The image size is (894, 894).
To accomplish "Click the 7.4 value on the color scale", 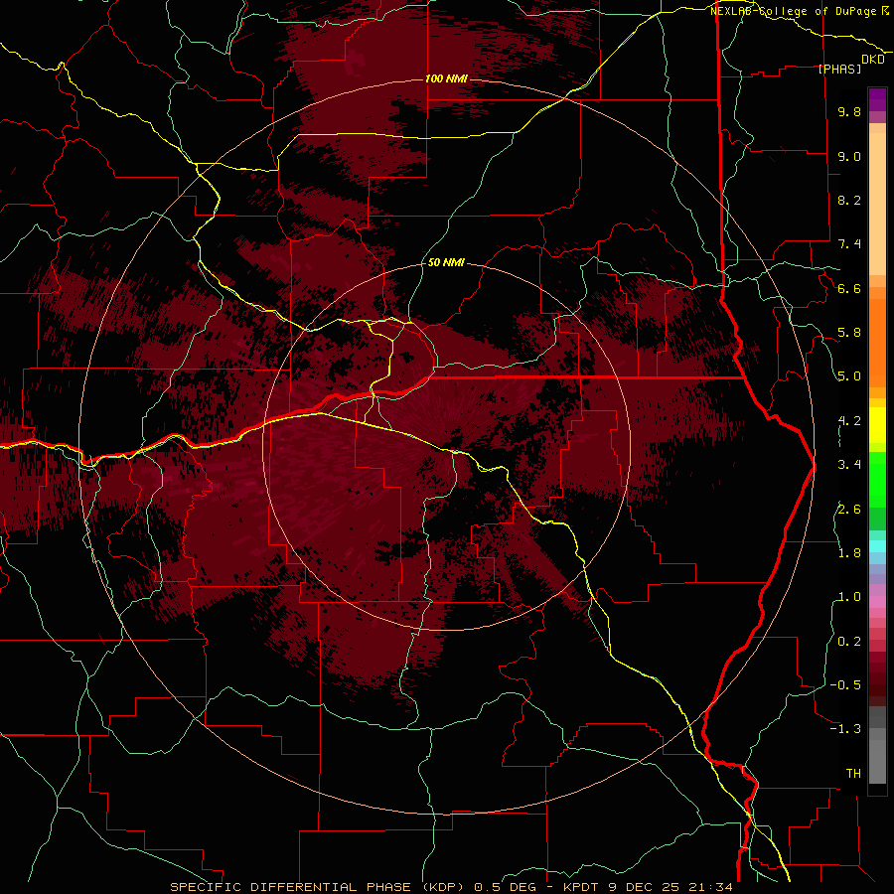I will 849,244.
